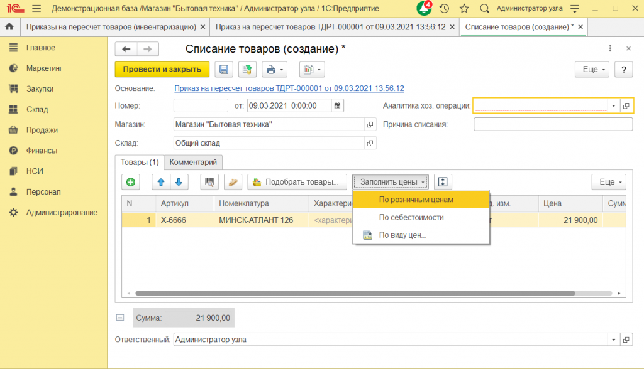Click the vertical three-dot form menu
644x369 pixels.
[x=610, y=48]
